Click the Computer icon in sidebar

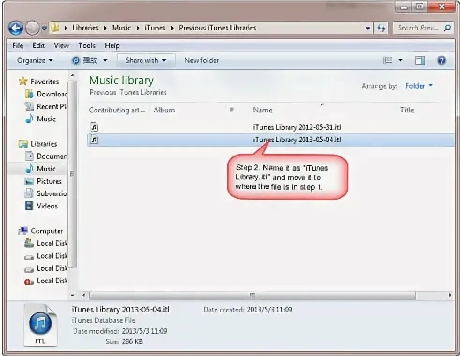[23, 231]
